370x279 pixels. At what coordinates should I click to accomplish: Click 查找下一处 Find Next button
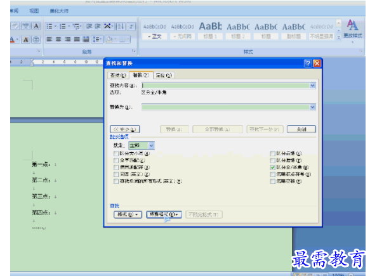click(265, 129)
